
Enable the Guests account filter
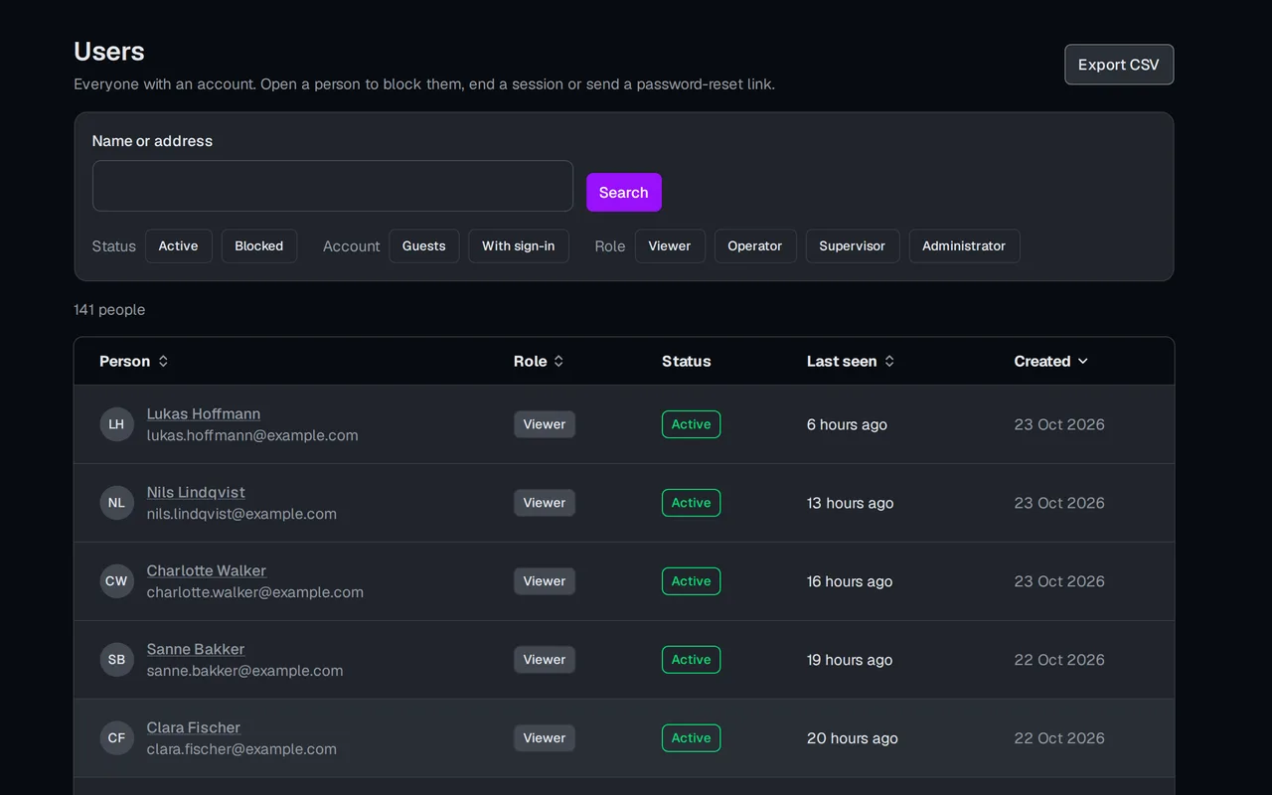pyautogui.click(x=424, y=246)
